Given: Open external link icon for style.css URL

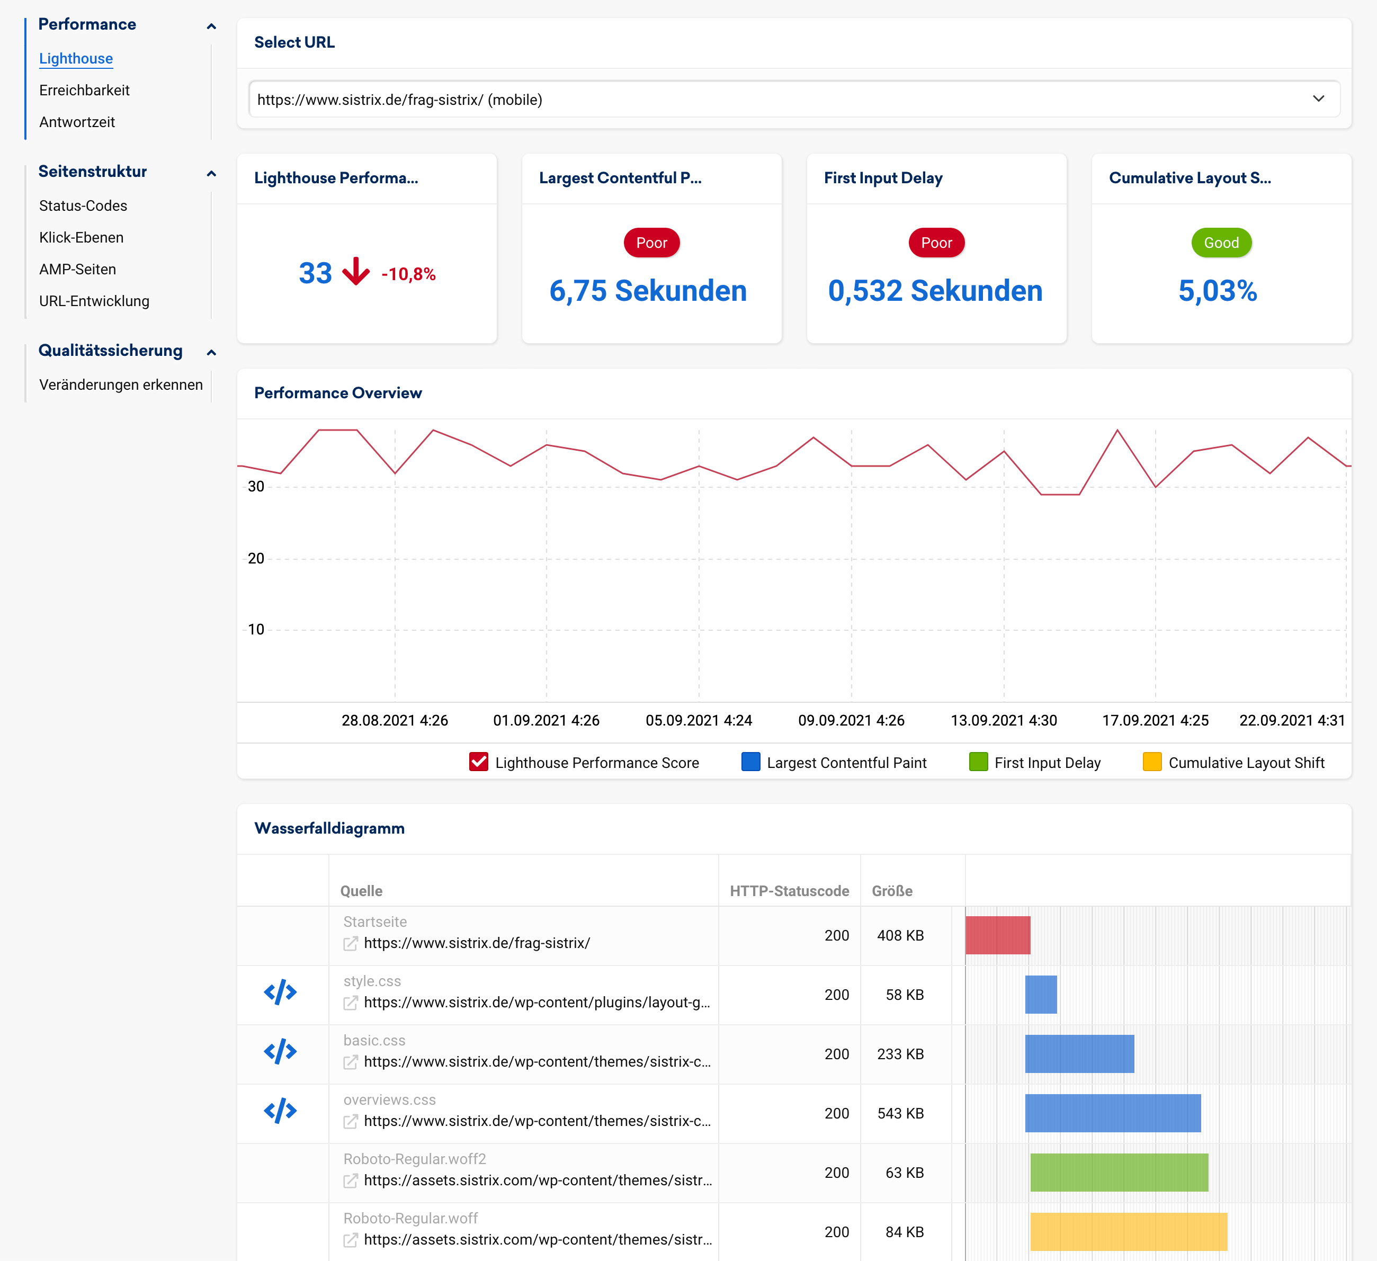Looking at the screenshot, I should tap(351, 1003).
